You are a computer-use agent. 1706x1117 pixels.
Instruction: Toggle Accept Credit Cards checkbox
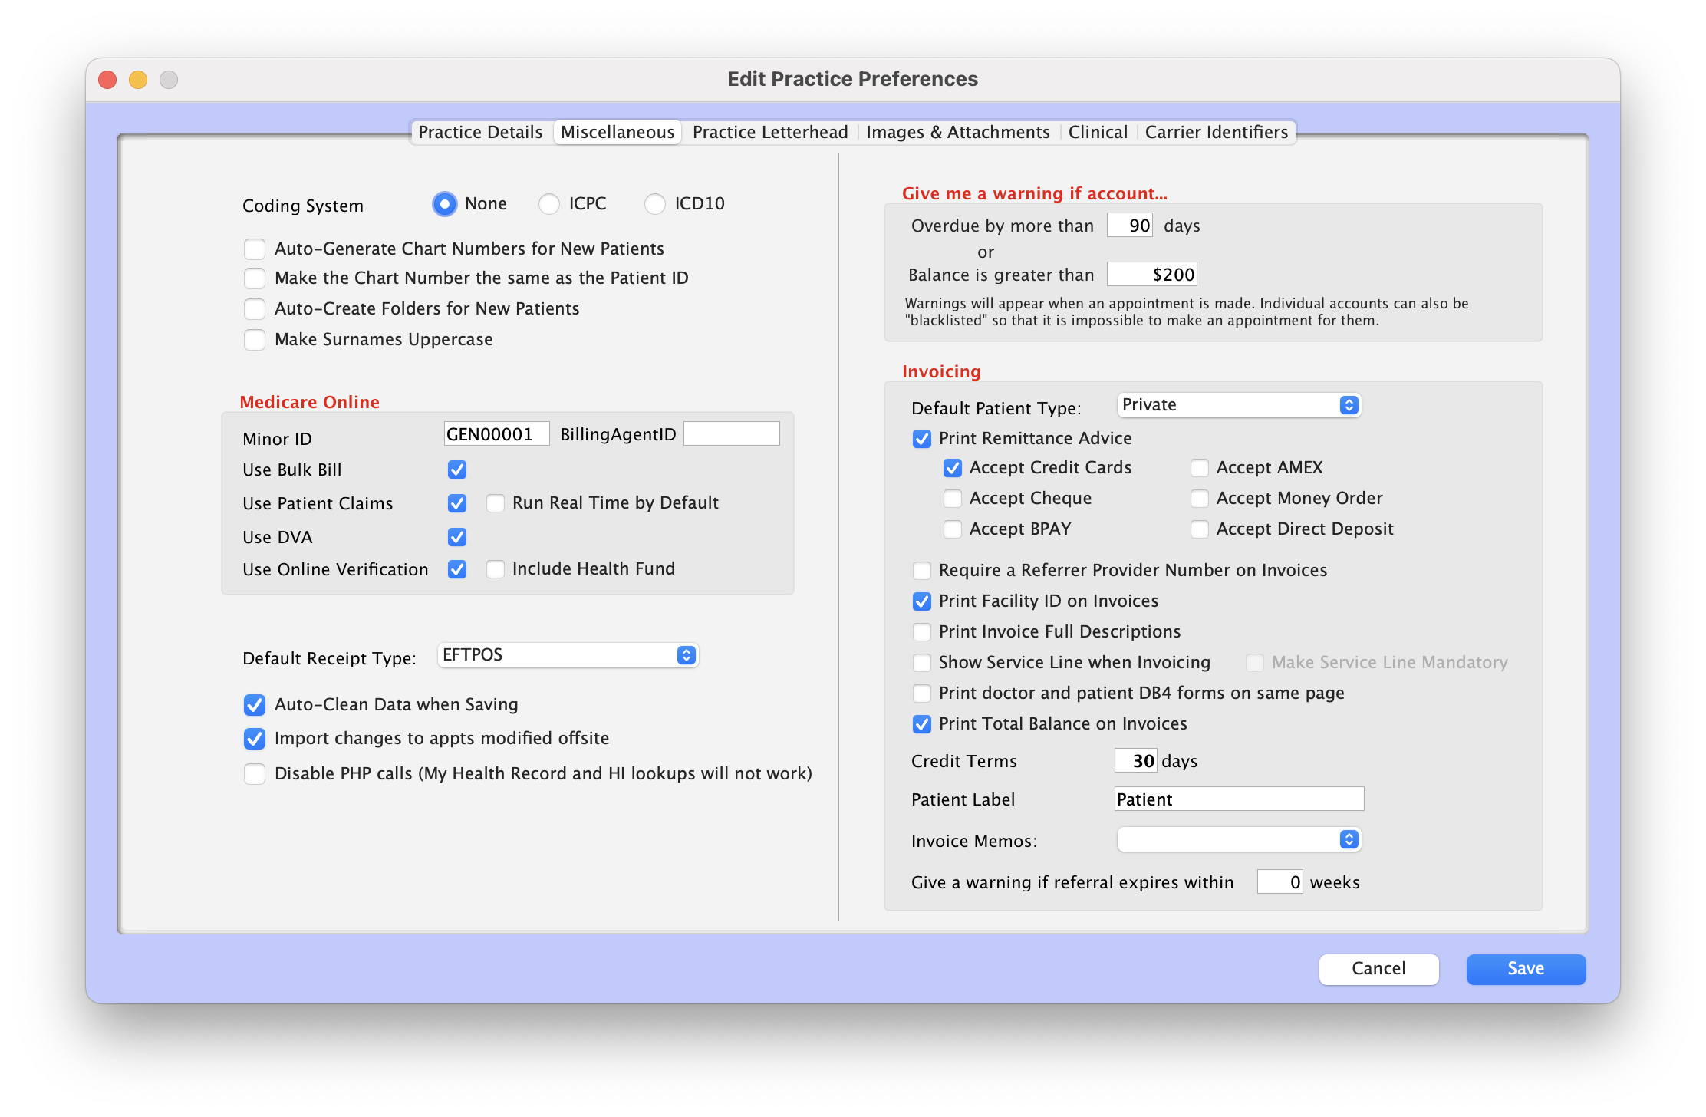tap(953, 468)
